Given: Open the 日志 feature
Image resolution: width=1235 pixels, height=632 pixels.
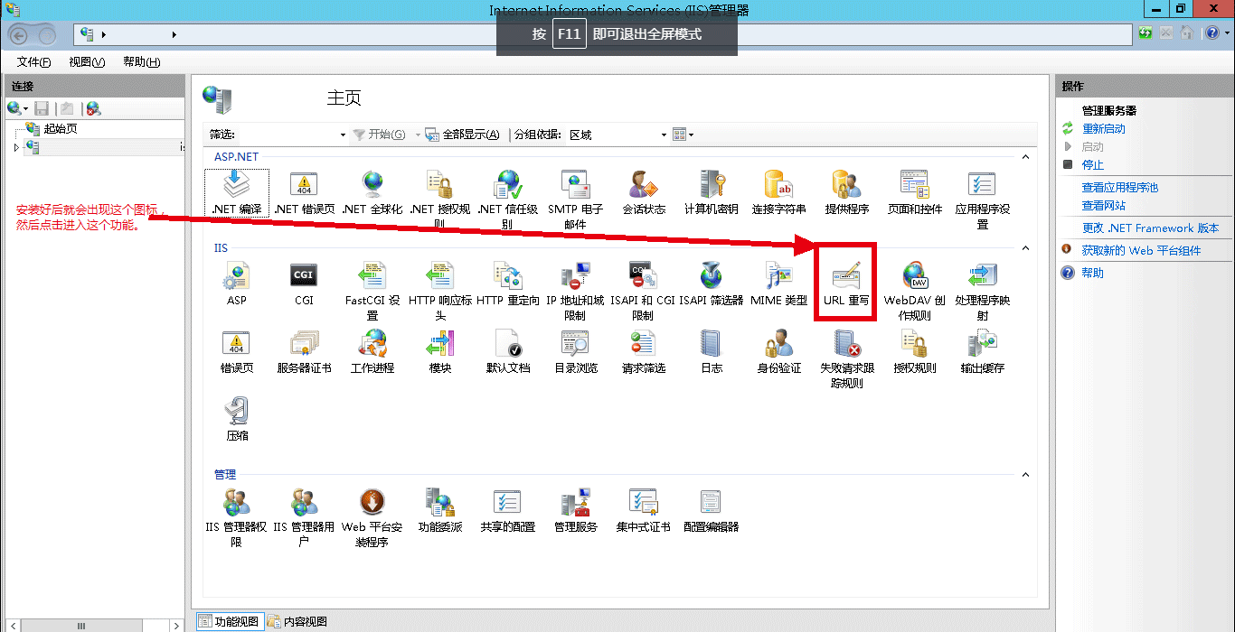Looking at the screenshot, I should 712,352.
